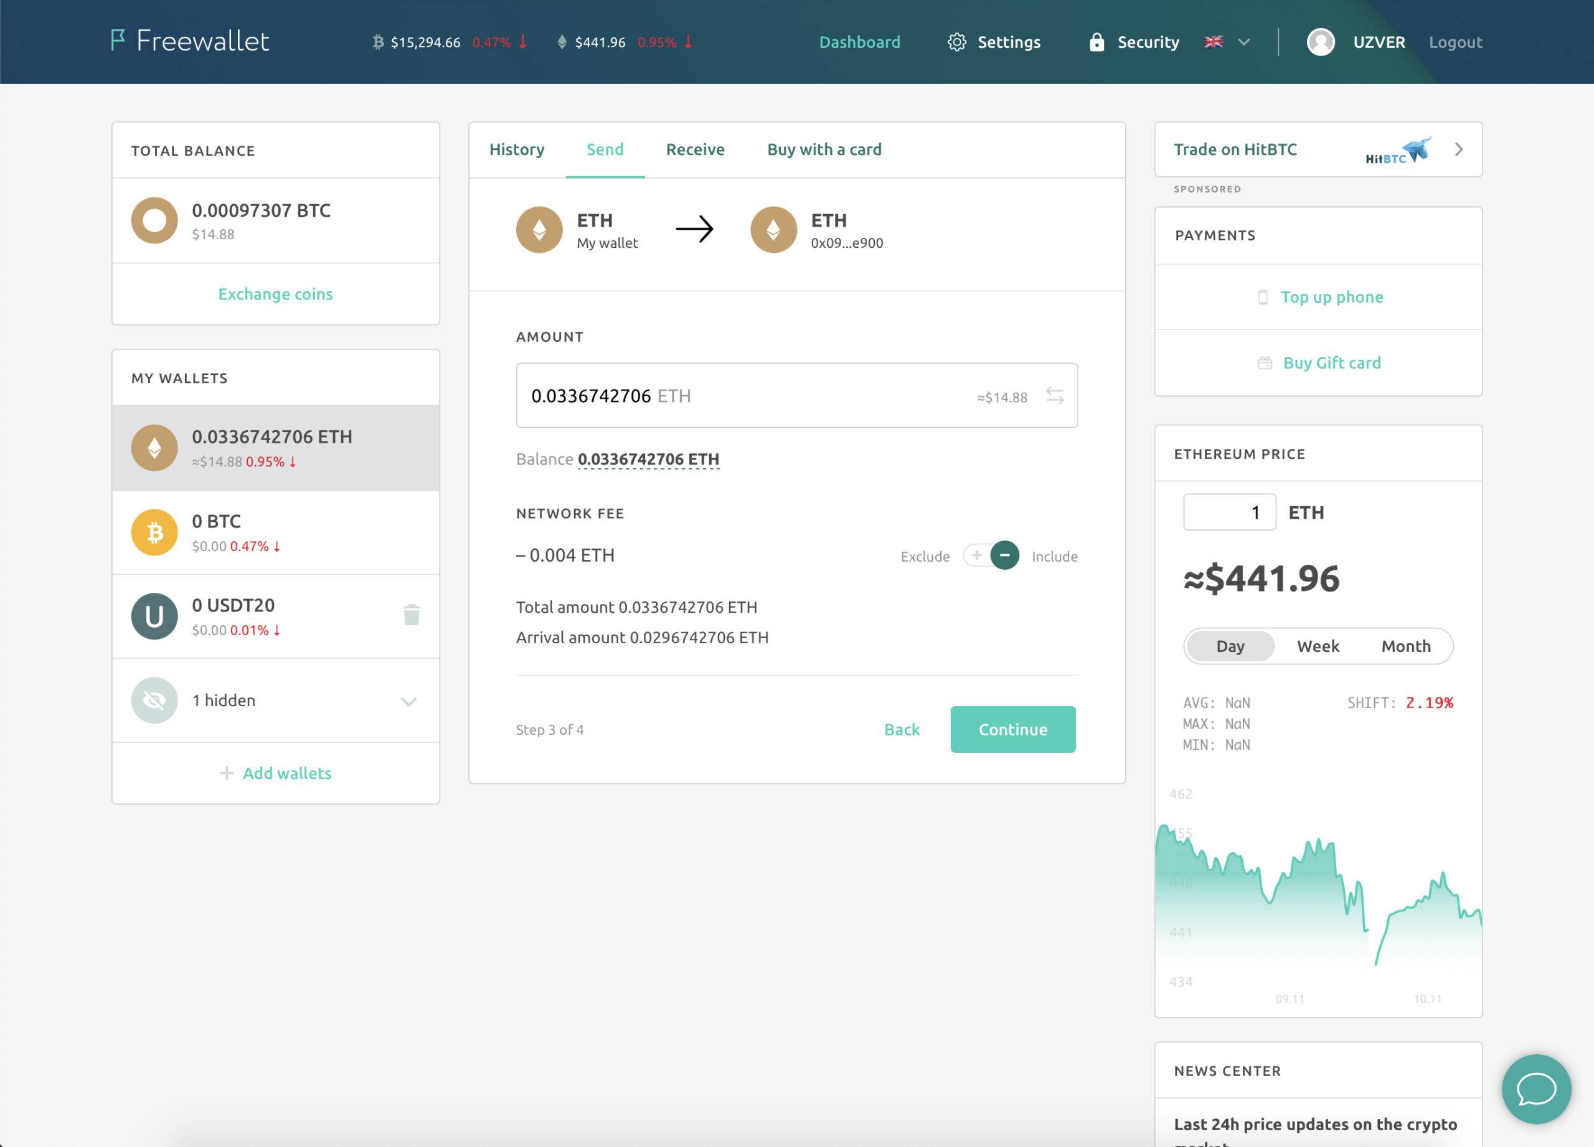Viewport: 1594px width, 1147px height.
Task: Click the amount input field for ETH
Action: pyautogui.click(x=796, y=395)
